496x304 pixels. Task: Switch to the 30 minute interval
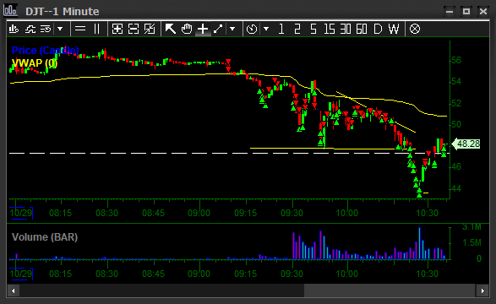point(346,29)
